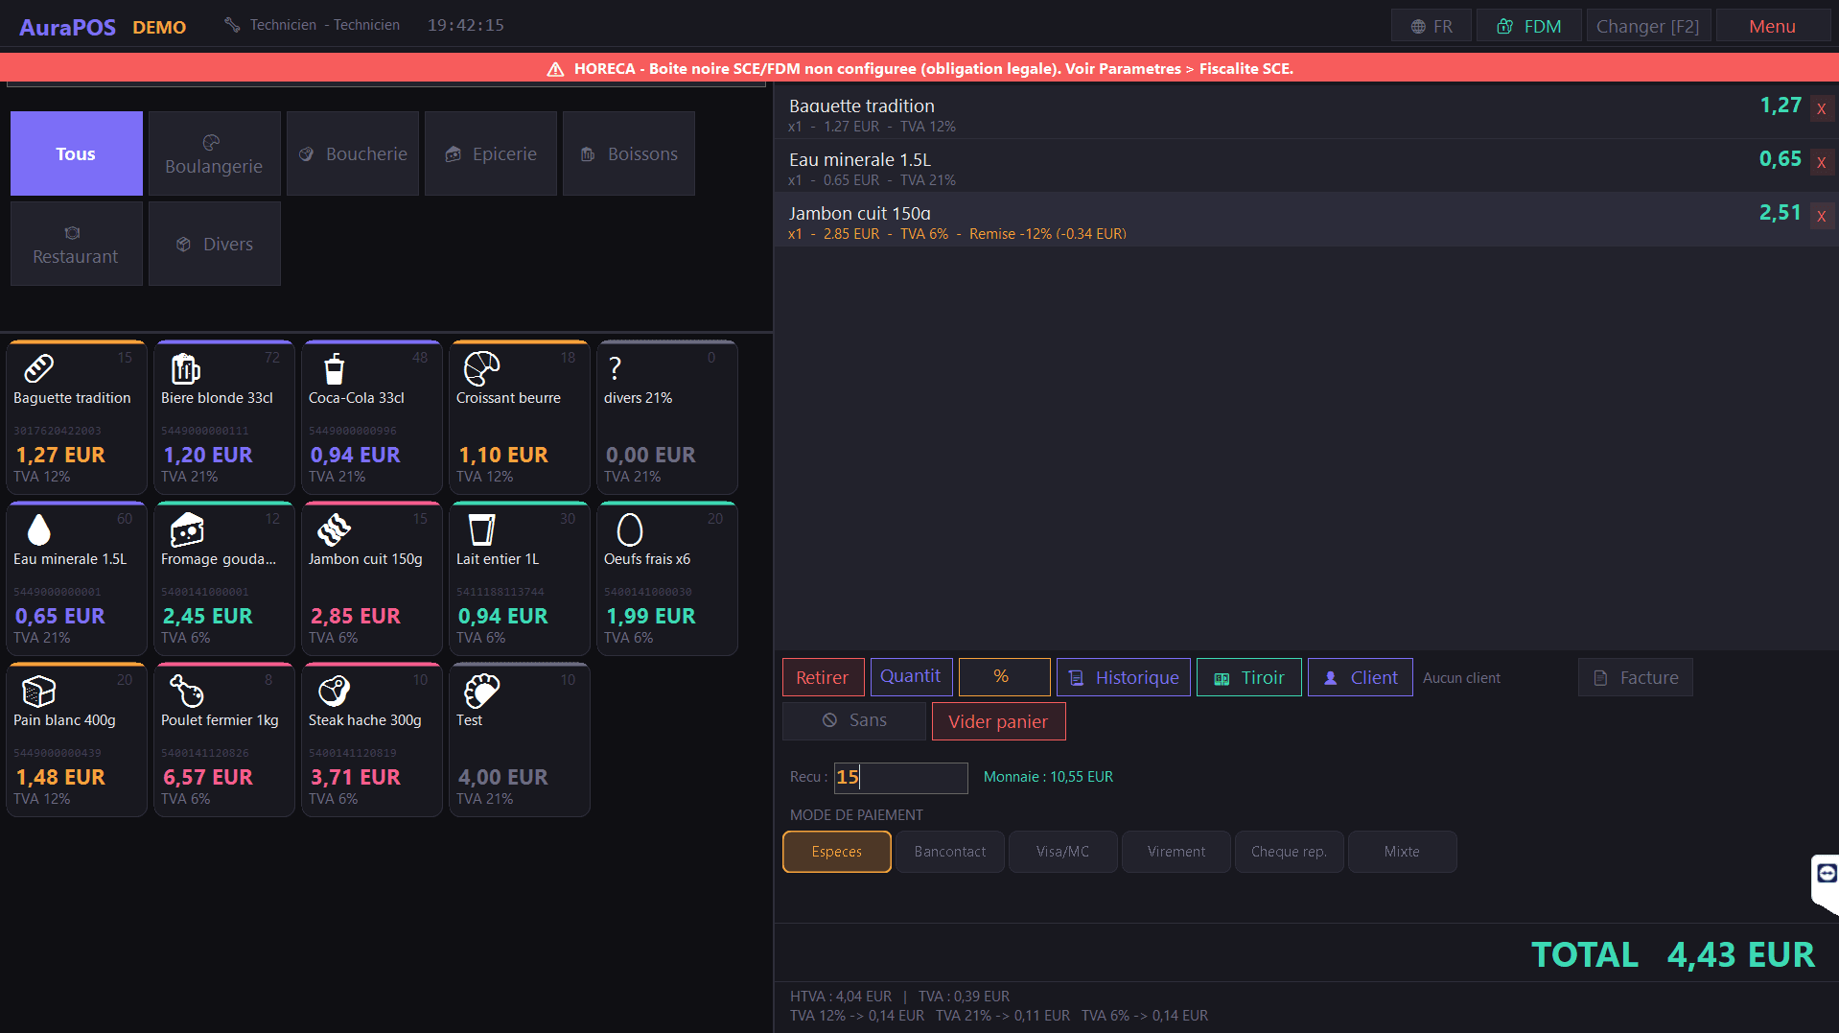
Task: Open the remote support widget icon
Action: (x=1826, y=874)
